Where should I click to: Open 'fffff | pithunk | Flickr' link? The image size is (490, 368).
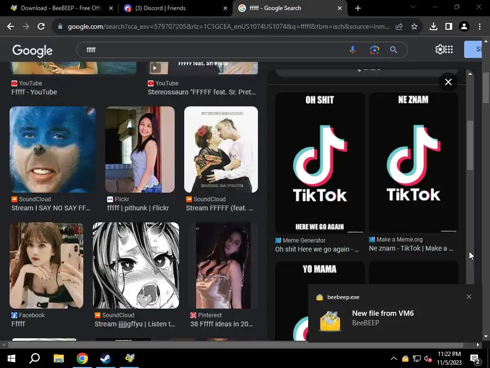point(138,208)
